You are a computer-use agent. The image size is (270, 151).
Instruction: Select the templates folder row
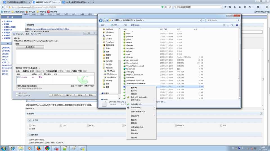(163, 48)
